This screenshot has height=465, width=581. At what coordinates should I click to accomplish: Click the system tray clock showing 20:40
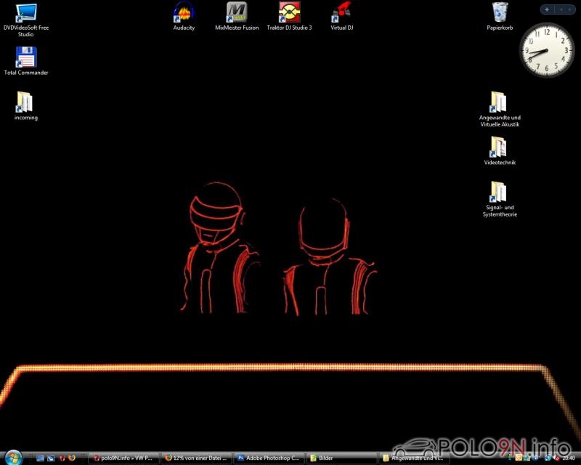click(569, 458)
